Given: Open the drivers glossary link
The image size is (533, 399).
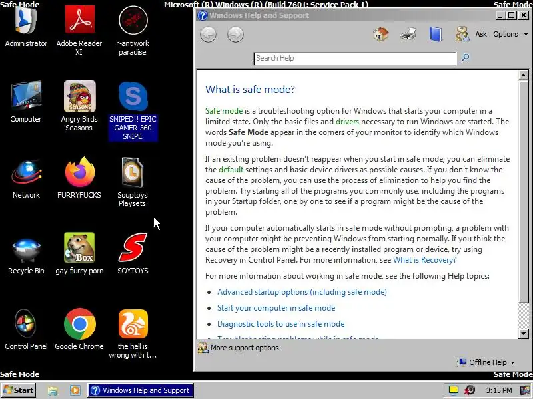Looking at the screenshot, I should 347,122.
